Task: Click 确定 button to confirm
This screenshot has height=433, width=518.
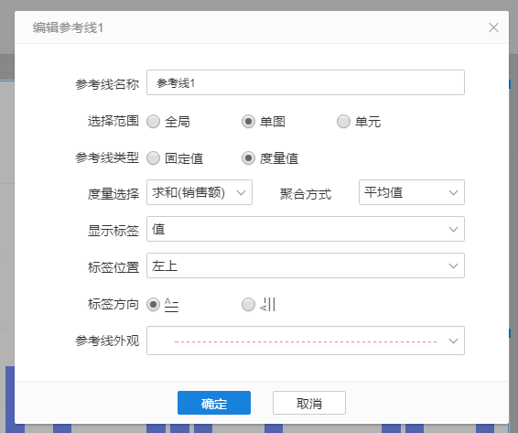Action: point(214,403)
